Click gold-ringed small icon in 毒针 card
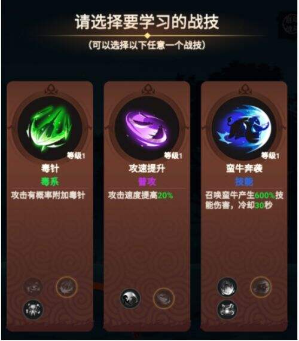Viewport: 299px width, 341px height. [x=66, y=287]
